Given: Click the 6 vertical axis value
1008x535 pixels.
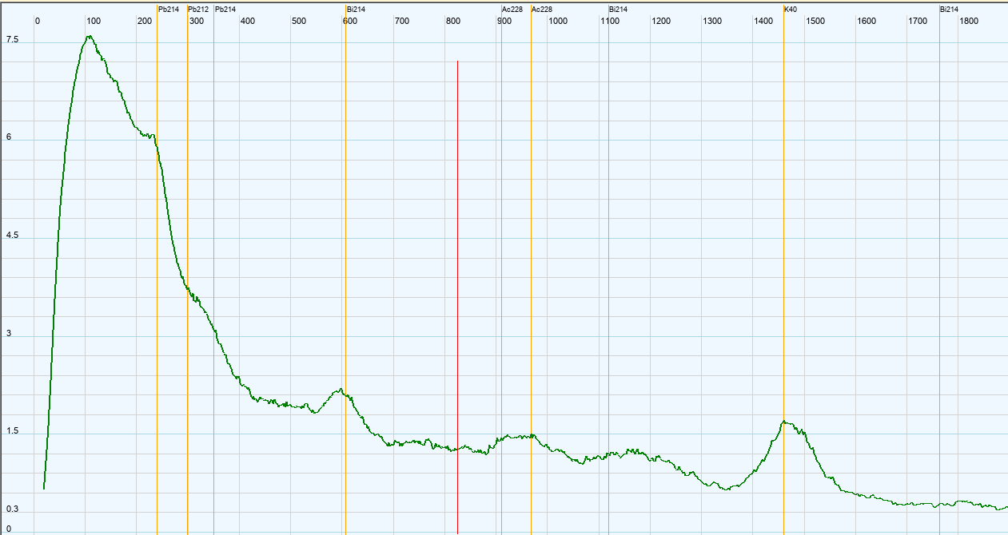Looking at the screenshot, I should coord(9,137).
